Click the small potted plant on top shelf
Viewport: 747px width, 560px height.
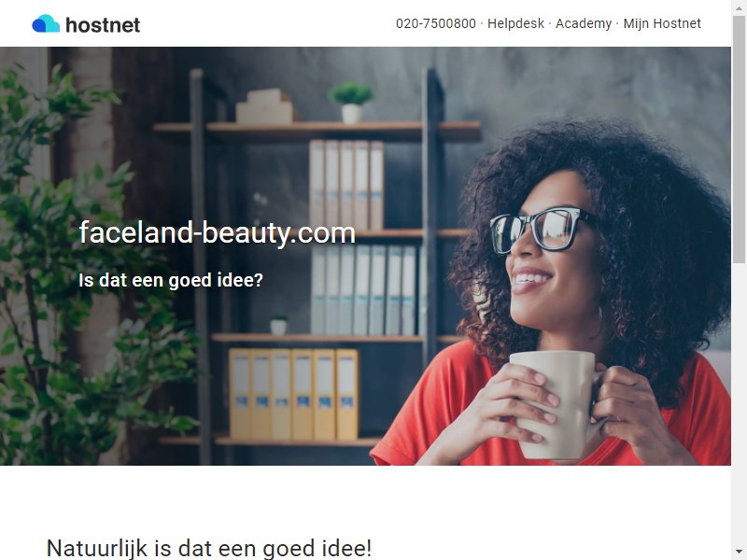click(352, 103)
